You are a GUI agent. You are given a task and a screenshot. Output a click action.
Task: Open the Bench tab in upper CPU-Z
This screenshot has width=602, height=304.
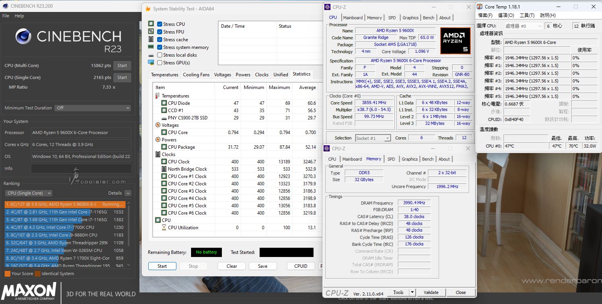(428, 18)
